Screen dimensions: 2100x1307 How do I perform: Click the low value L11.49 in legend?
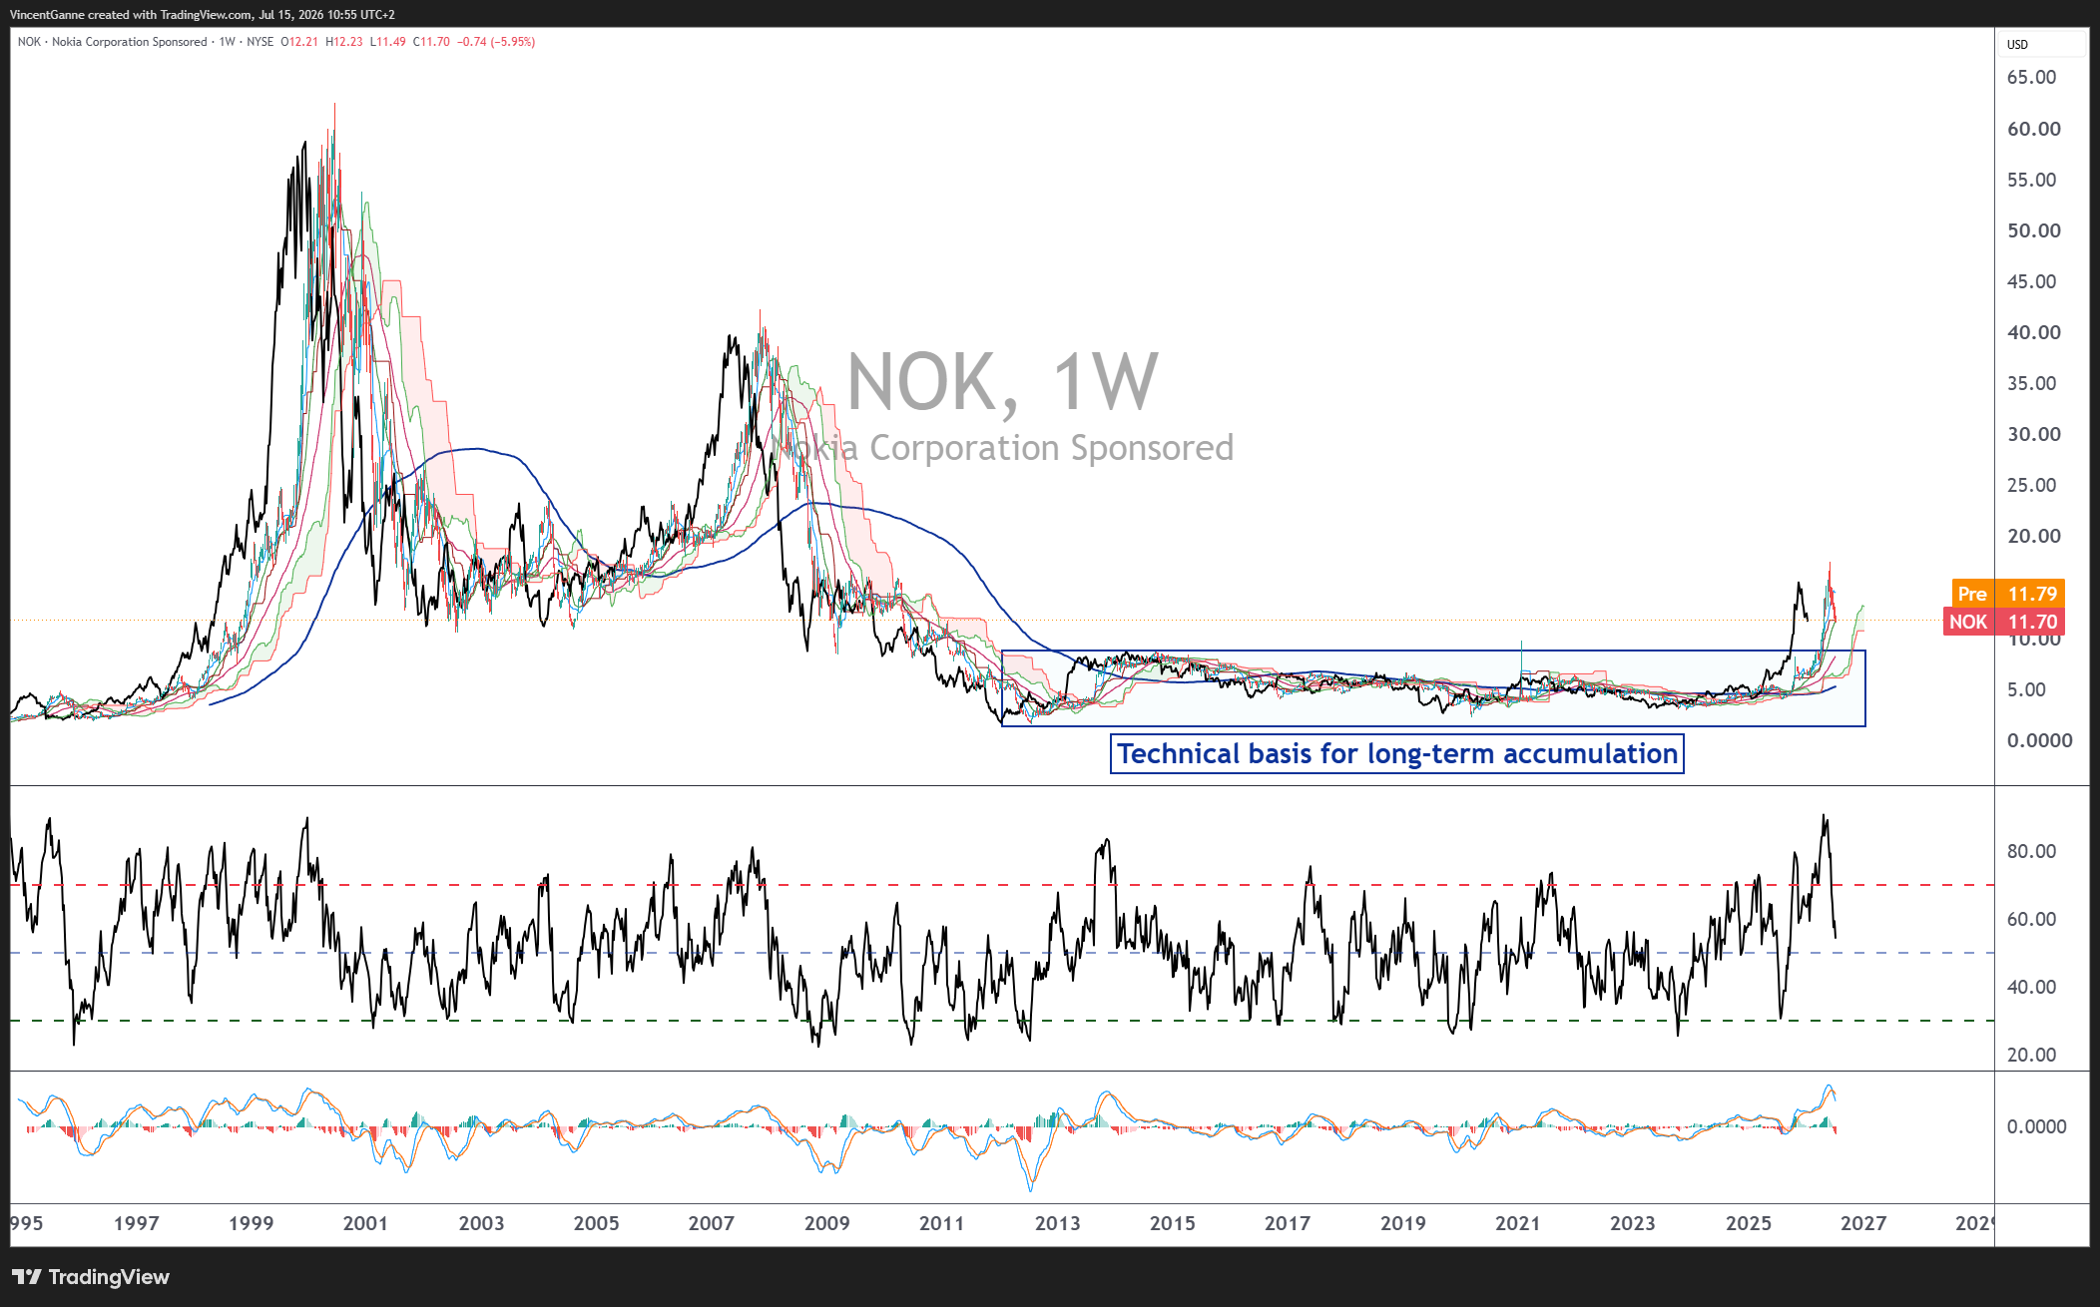[x=387, y=42]
